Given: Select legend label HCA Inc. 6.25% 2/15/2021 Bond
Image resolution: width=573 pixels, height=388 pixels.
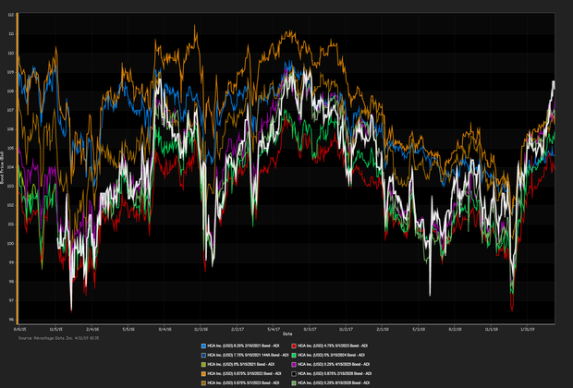Looking at the screenshot, I should coord(241,346).
